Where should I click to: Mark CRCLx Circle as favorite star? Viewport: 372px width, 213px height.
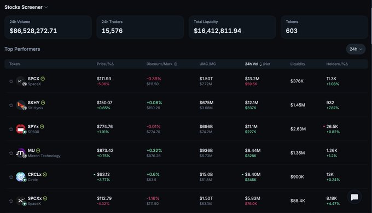click(11, 177)
